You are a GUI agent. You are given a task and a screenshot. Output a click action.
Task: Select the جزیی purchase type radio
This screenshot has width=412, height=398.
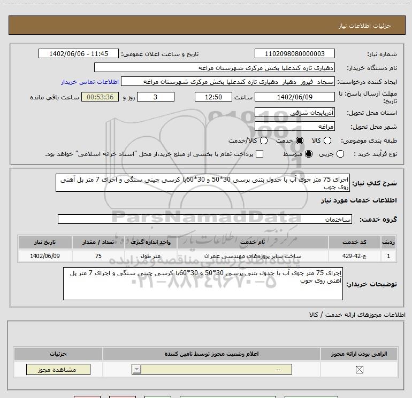[x=340, y=154]
